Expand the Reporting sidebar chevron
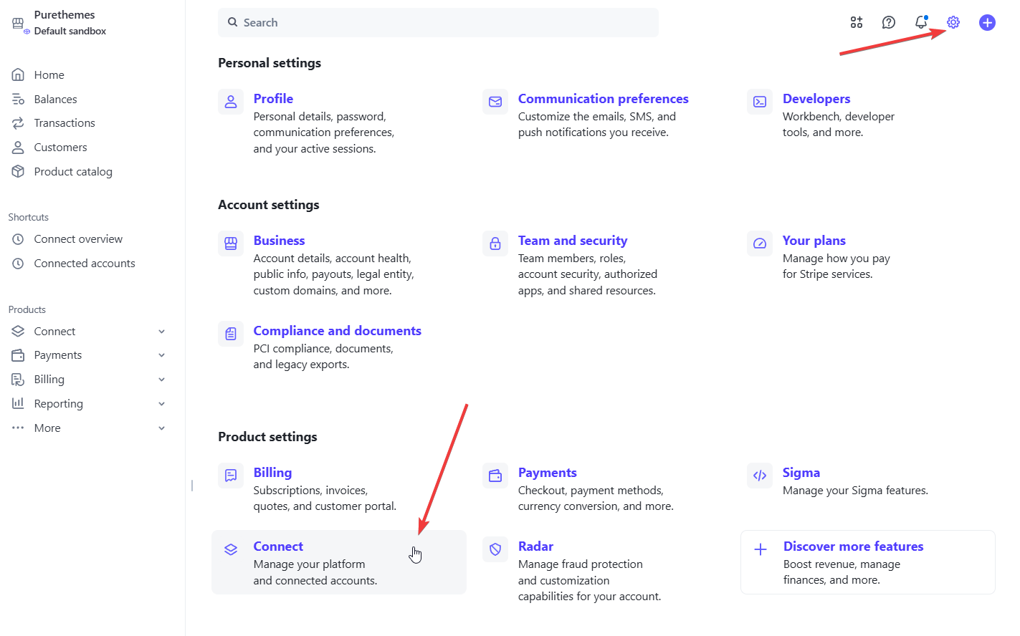The height and width of the screenshot is (636, 1020). pos(161,404)
